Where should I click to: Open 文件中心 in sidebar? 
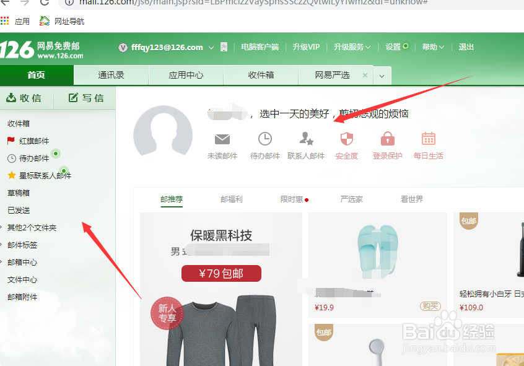(22, 279)
